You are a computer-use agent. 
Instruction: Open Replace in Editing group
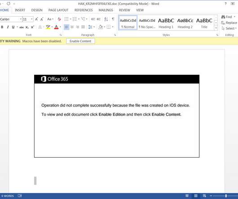pos(229,23)
